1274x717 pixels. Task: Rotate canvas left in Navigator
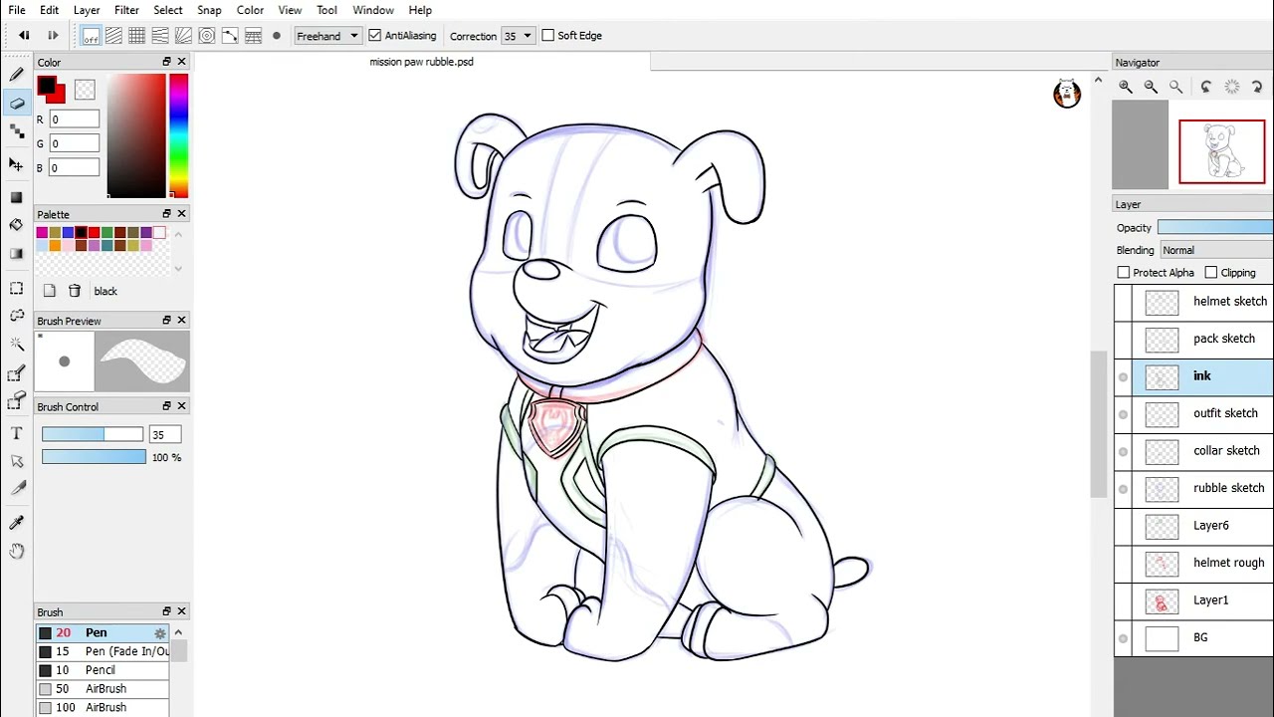tap(1206, 88)
